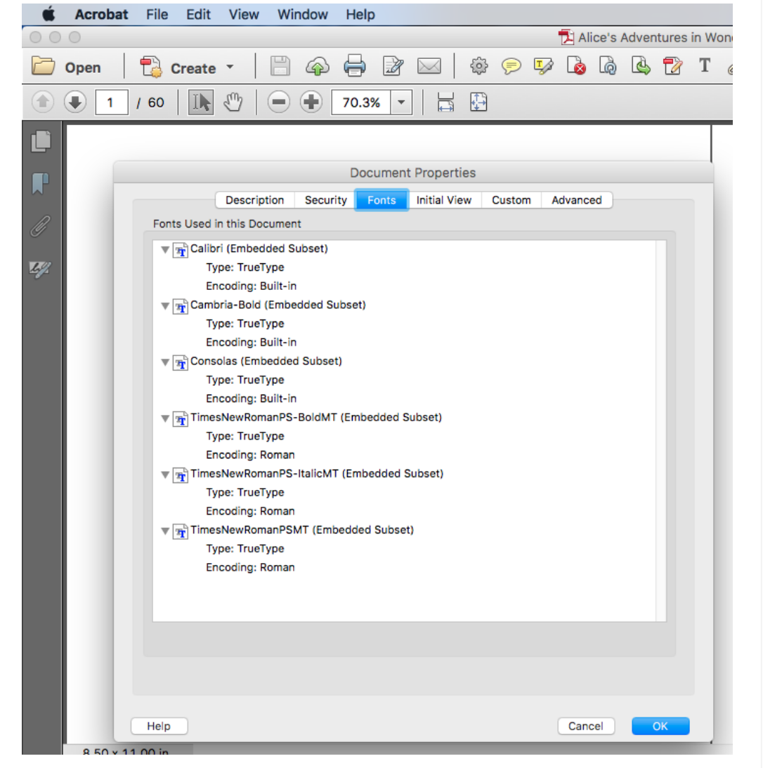Open settings with the gear icon

pyautogui.click(x=478, y=65)
